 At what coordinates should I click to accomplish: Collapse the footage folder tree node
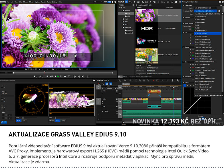tap(122, 10)
